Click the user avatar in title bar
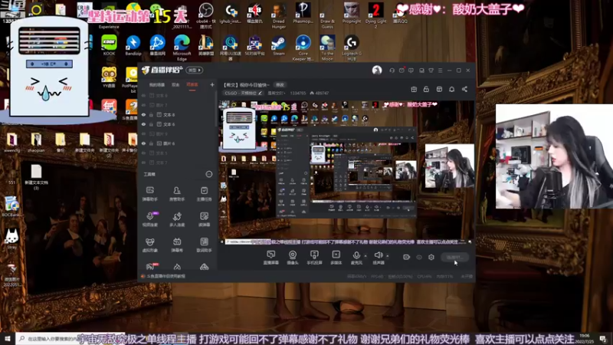The height and width of the screenshot is (345, 613). [377, 71]
